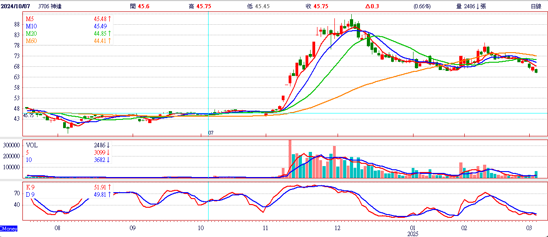
Task: Click the 10 month label on time axis
Action: coord(201,228)
